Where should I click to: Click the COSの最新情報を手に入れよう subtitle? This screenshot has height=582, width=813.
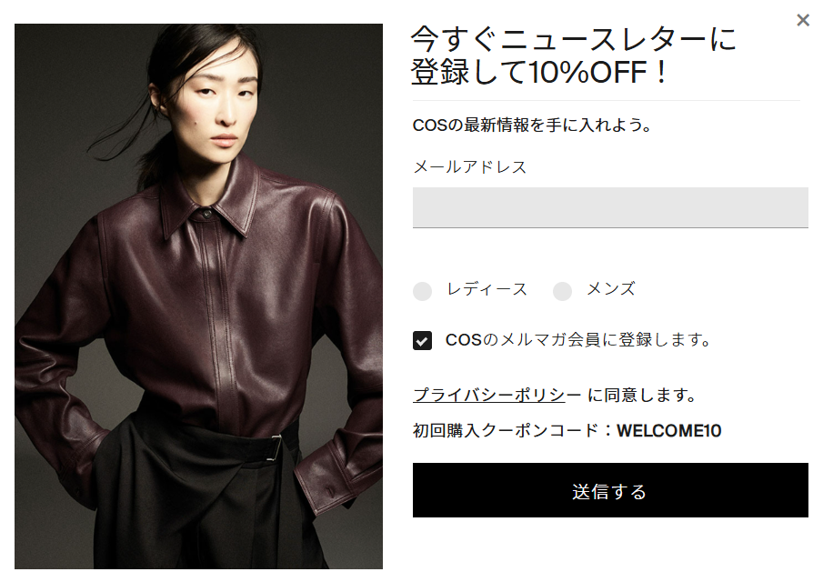532,125
